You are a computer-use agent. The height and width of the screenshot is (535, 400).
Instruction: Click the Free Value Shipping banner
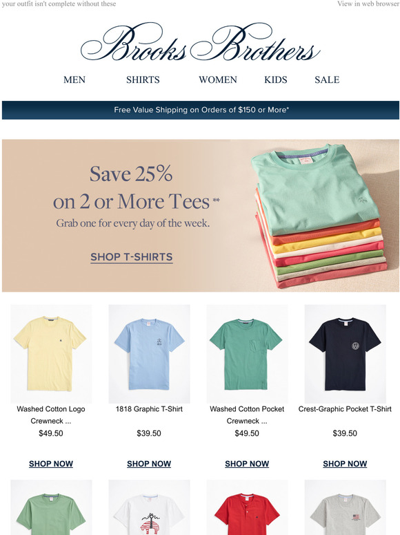coord(201,110)
